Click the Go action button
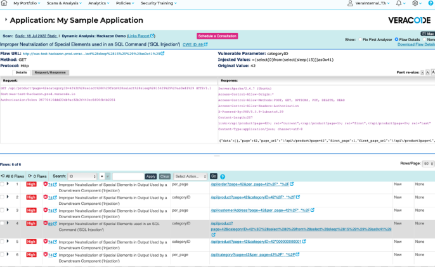This screenshot has width=435, height=267. click(x=213, y=176)
